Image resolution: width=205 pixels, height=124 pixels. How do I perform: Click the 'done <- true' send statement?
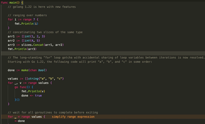pos(32,95)
